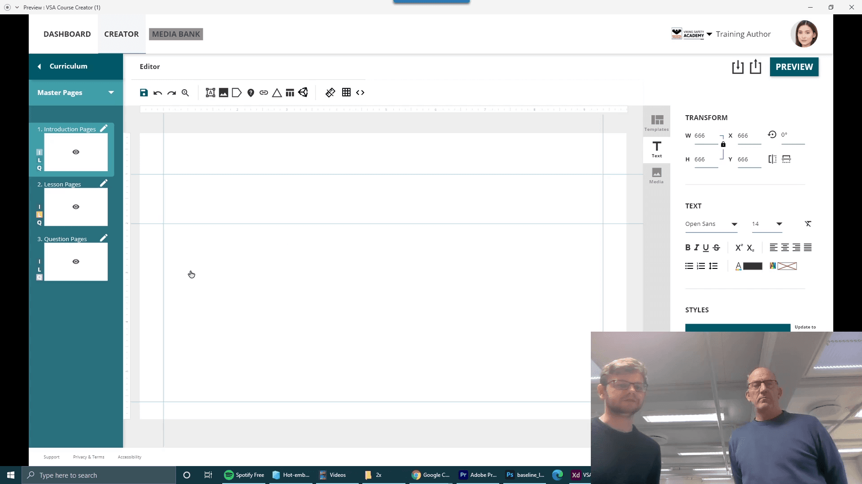Open the Accessibility footer link
Viewport: 862px width, 484px height.
pyautogui.click(x=129, y=457)
